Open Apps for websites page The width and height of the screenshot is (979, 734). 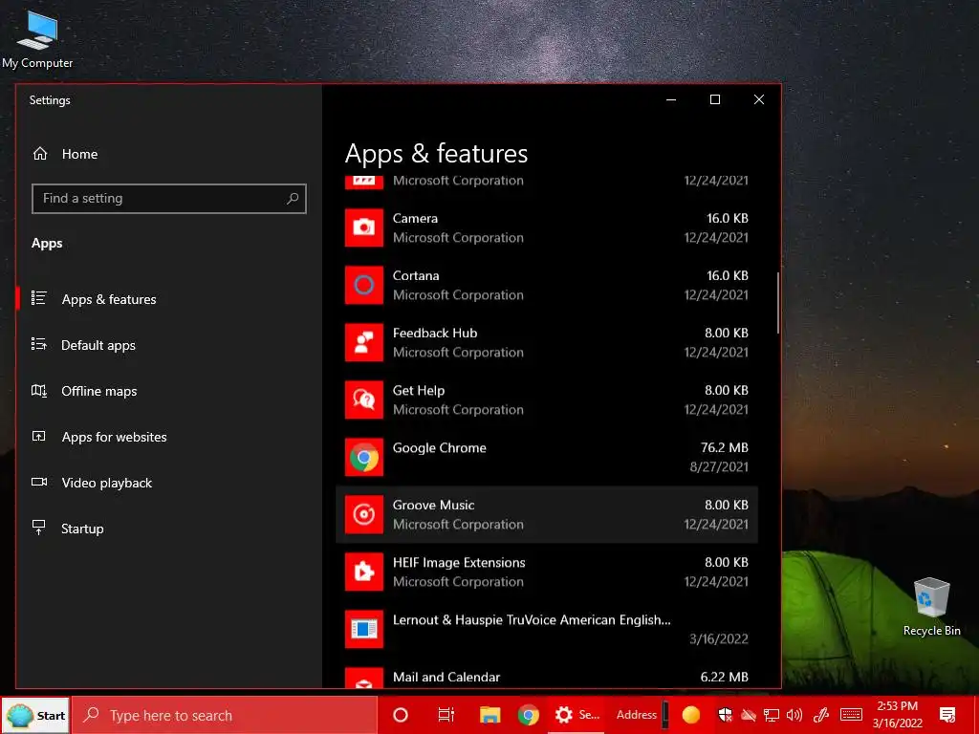[x=168, y=437]
